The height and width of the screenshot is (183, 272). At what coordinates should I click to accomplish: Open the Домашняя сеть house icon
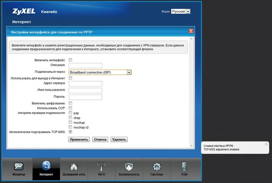pyautogui.click(x=74, y=167)
